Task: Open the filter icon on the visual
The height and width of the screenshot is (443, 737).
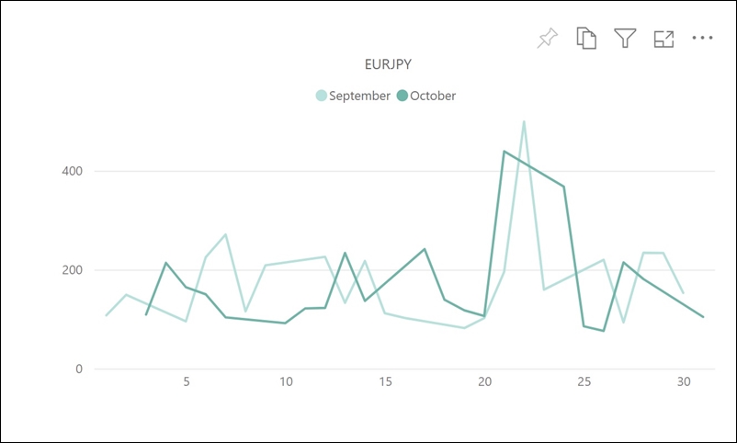Action: [625, 38]
